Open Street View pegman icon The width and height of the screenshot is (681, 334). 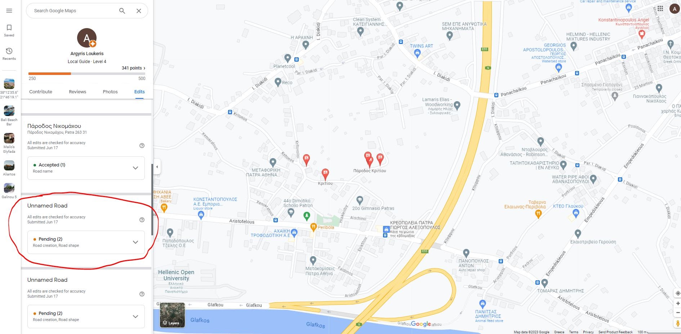678,323
